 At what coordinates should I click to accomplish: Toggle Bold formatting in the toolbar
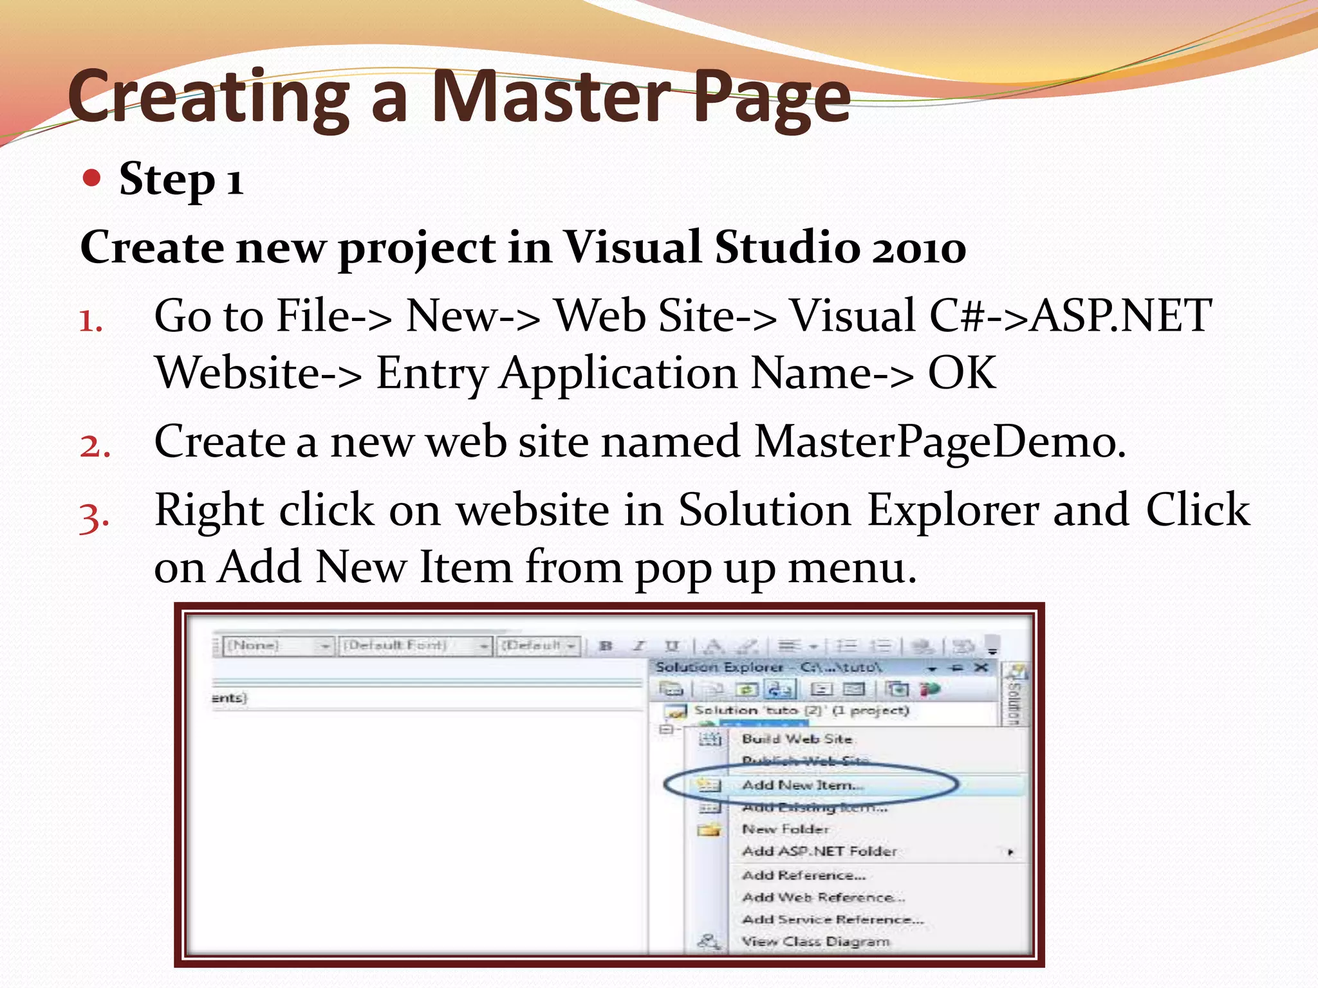[606, 646]
